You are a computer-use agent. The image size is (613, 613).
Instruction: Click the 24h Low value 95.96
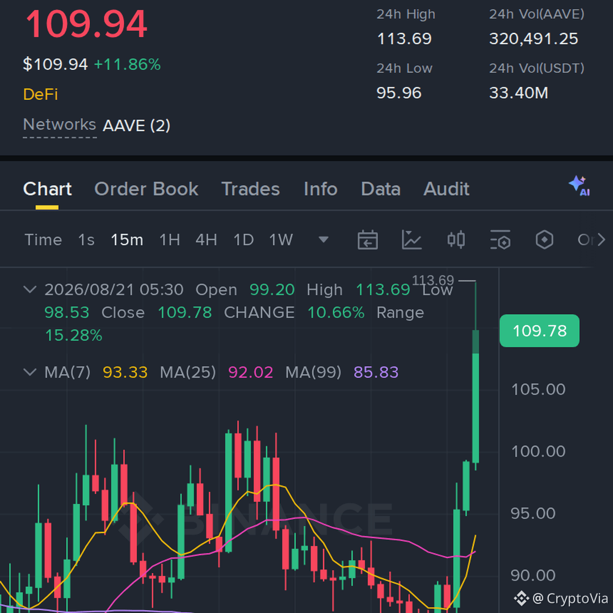399,93
